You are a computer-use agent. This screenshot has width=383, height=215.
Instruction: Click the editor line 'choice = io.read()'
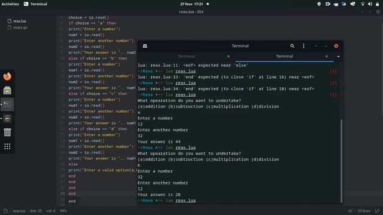89,17
